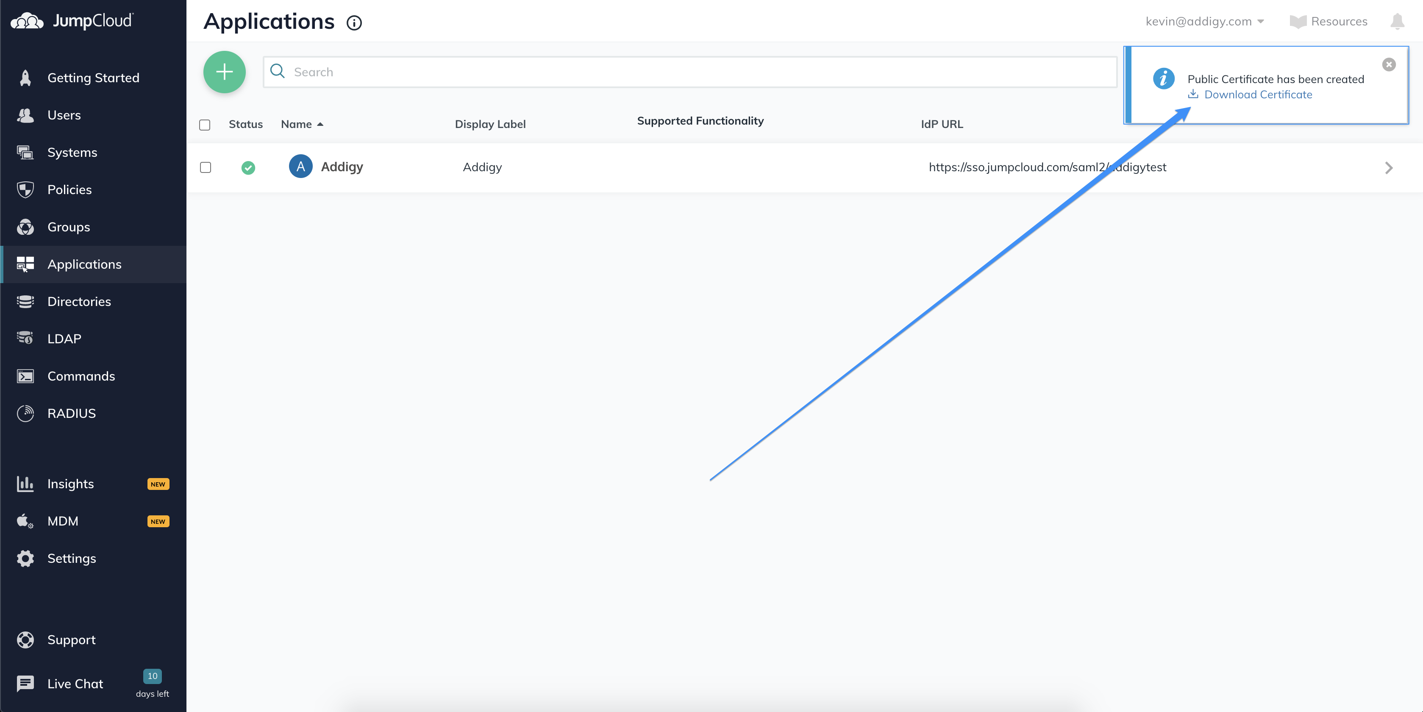This screenshot has height=712, width=1423.
Task: Click the Users sidebar icon
Action: click(x=25, y=115)
